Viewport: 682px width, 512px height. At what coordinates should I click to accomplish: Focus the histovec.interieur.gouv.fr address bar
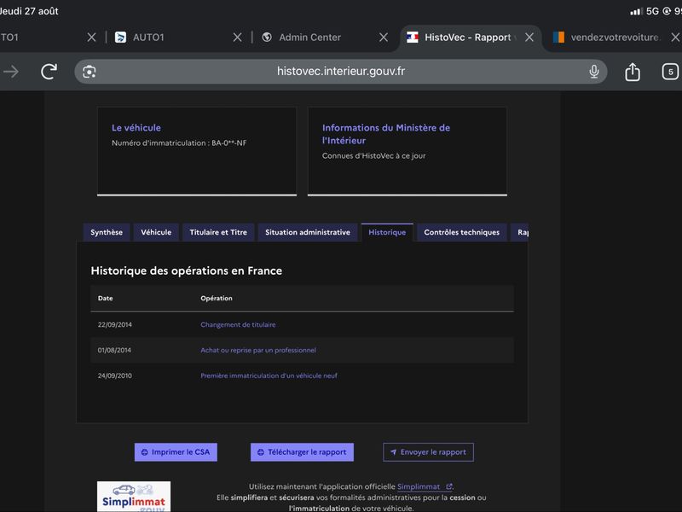341,71
